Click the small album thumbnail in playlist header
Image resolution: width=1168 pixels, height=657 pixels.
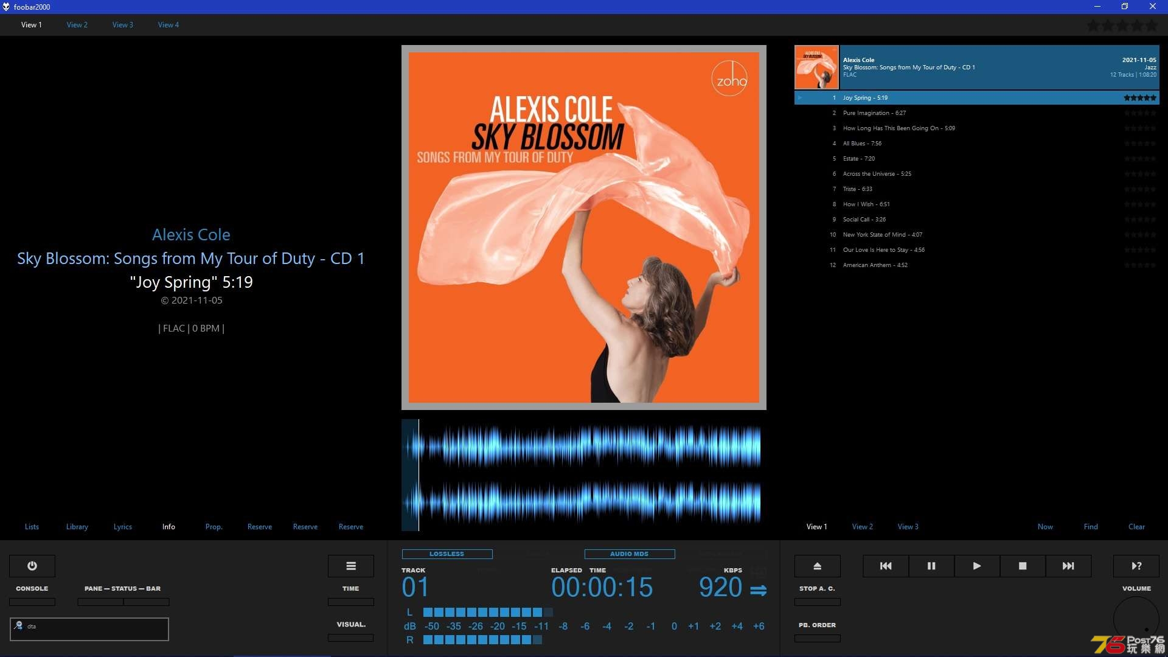pos(816,68)
